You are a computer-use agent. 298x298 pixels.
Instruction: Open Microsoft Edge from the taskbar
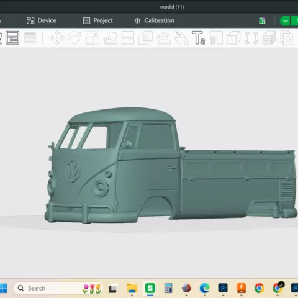[x=205, y=288]
